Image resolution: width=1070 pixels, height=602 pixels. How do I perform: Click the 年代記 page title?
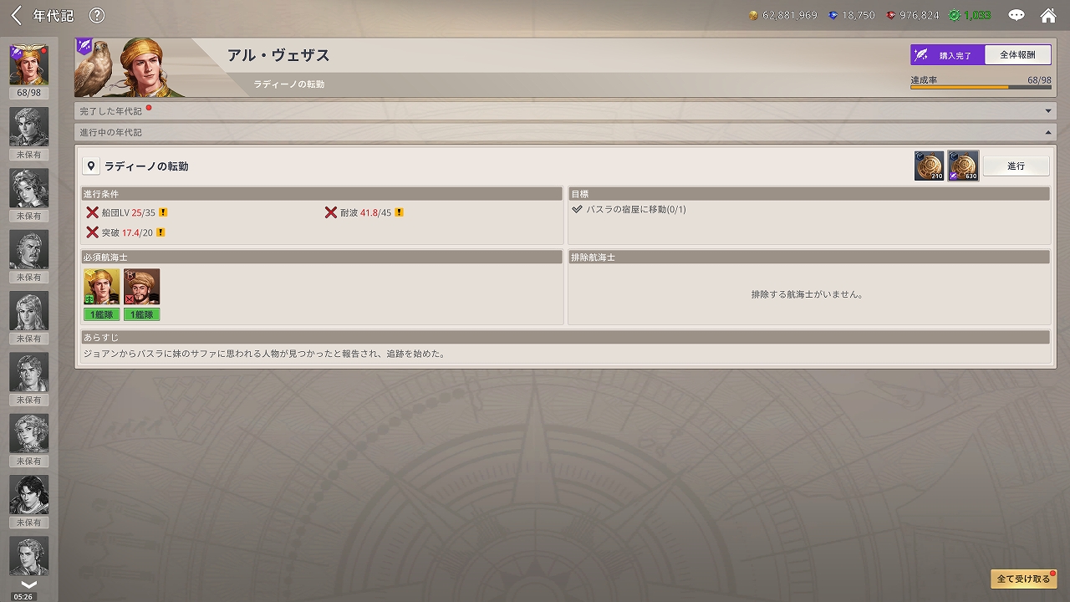pyautogui.click(x=53, y=16)
